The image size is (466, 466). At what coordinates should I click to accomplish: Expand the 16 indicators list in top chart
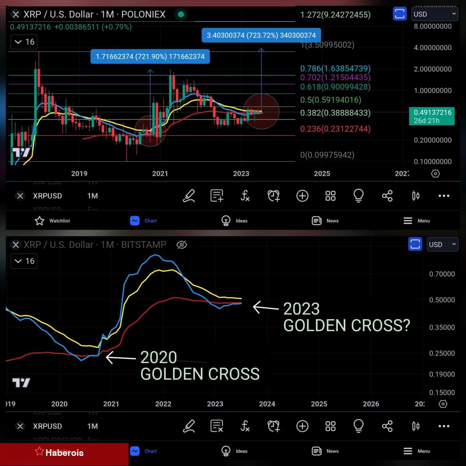tap(24, 42)
